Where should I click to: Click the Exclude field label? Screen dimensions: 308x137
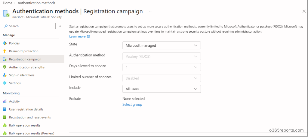[75, 99]
